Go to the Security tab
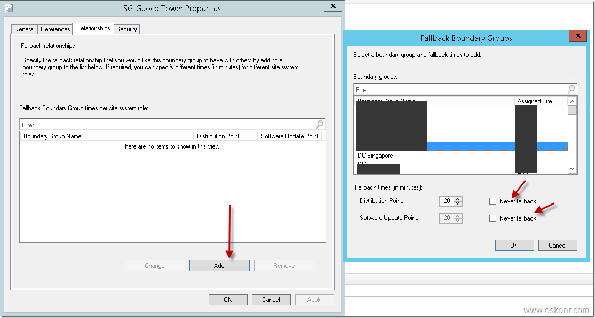 pos(126,29)
